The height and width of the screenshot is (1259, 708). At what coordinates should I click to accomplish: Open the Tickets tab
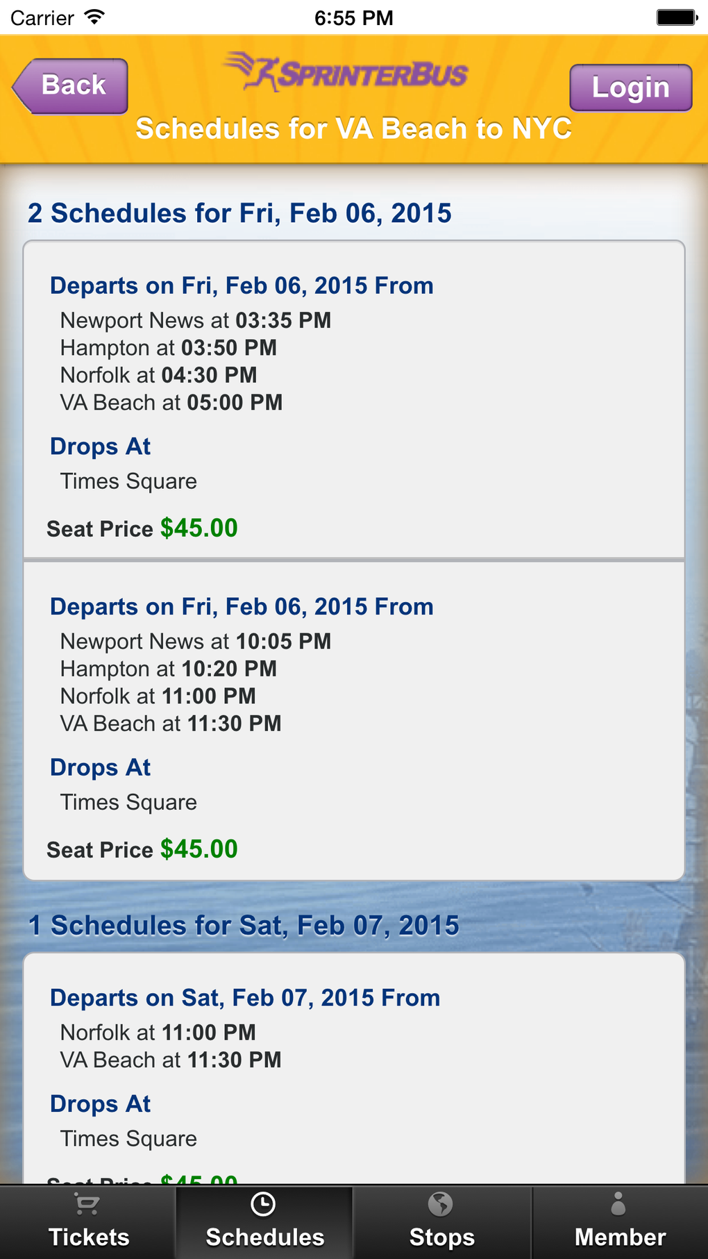click(x=88, y=1222)
